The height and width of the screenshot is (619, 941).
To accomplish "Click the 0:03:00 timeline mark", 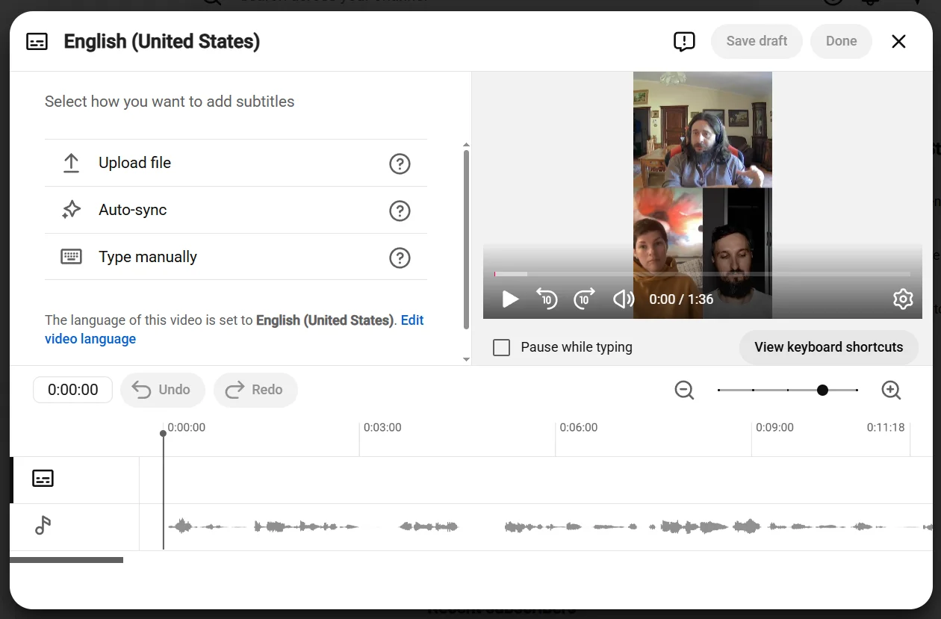I will [382, 428].
